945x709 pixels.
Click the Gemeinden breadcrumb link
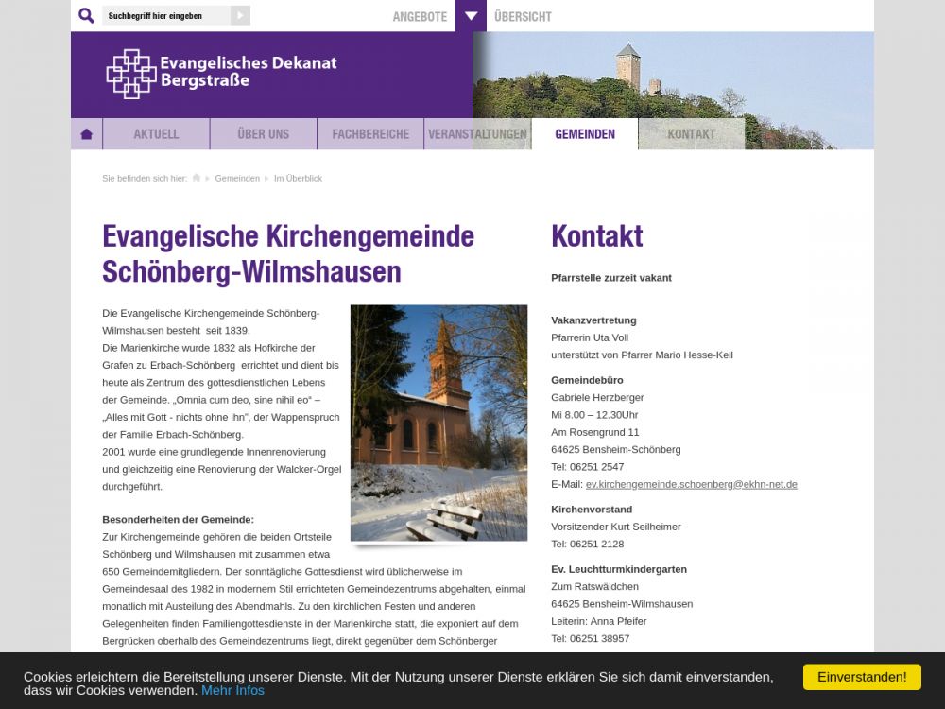tap(237, 178)
